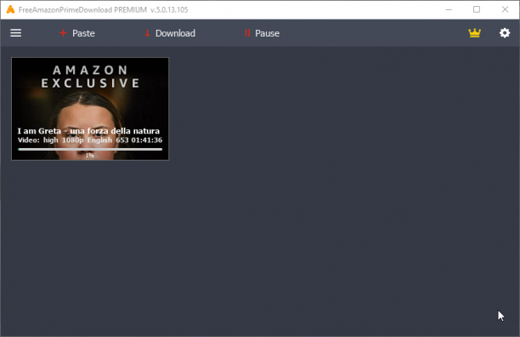Click the 1% progress label

(89, 155)
